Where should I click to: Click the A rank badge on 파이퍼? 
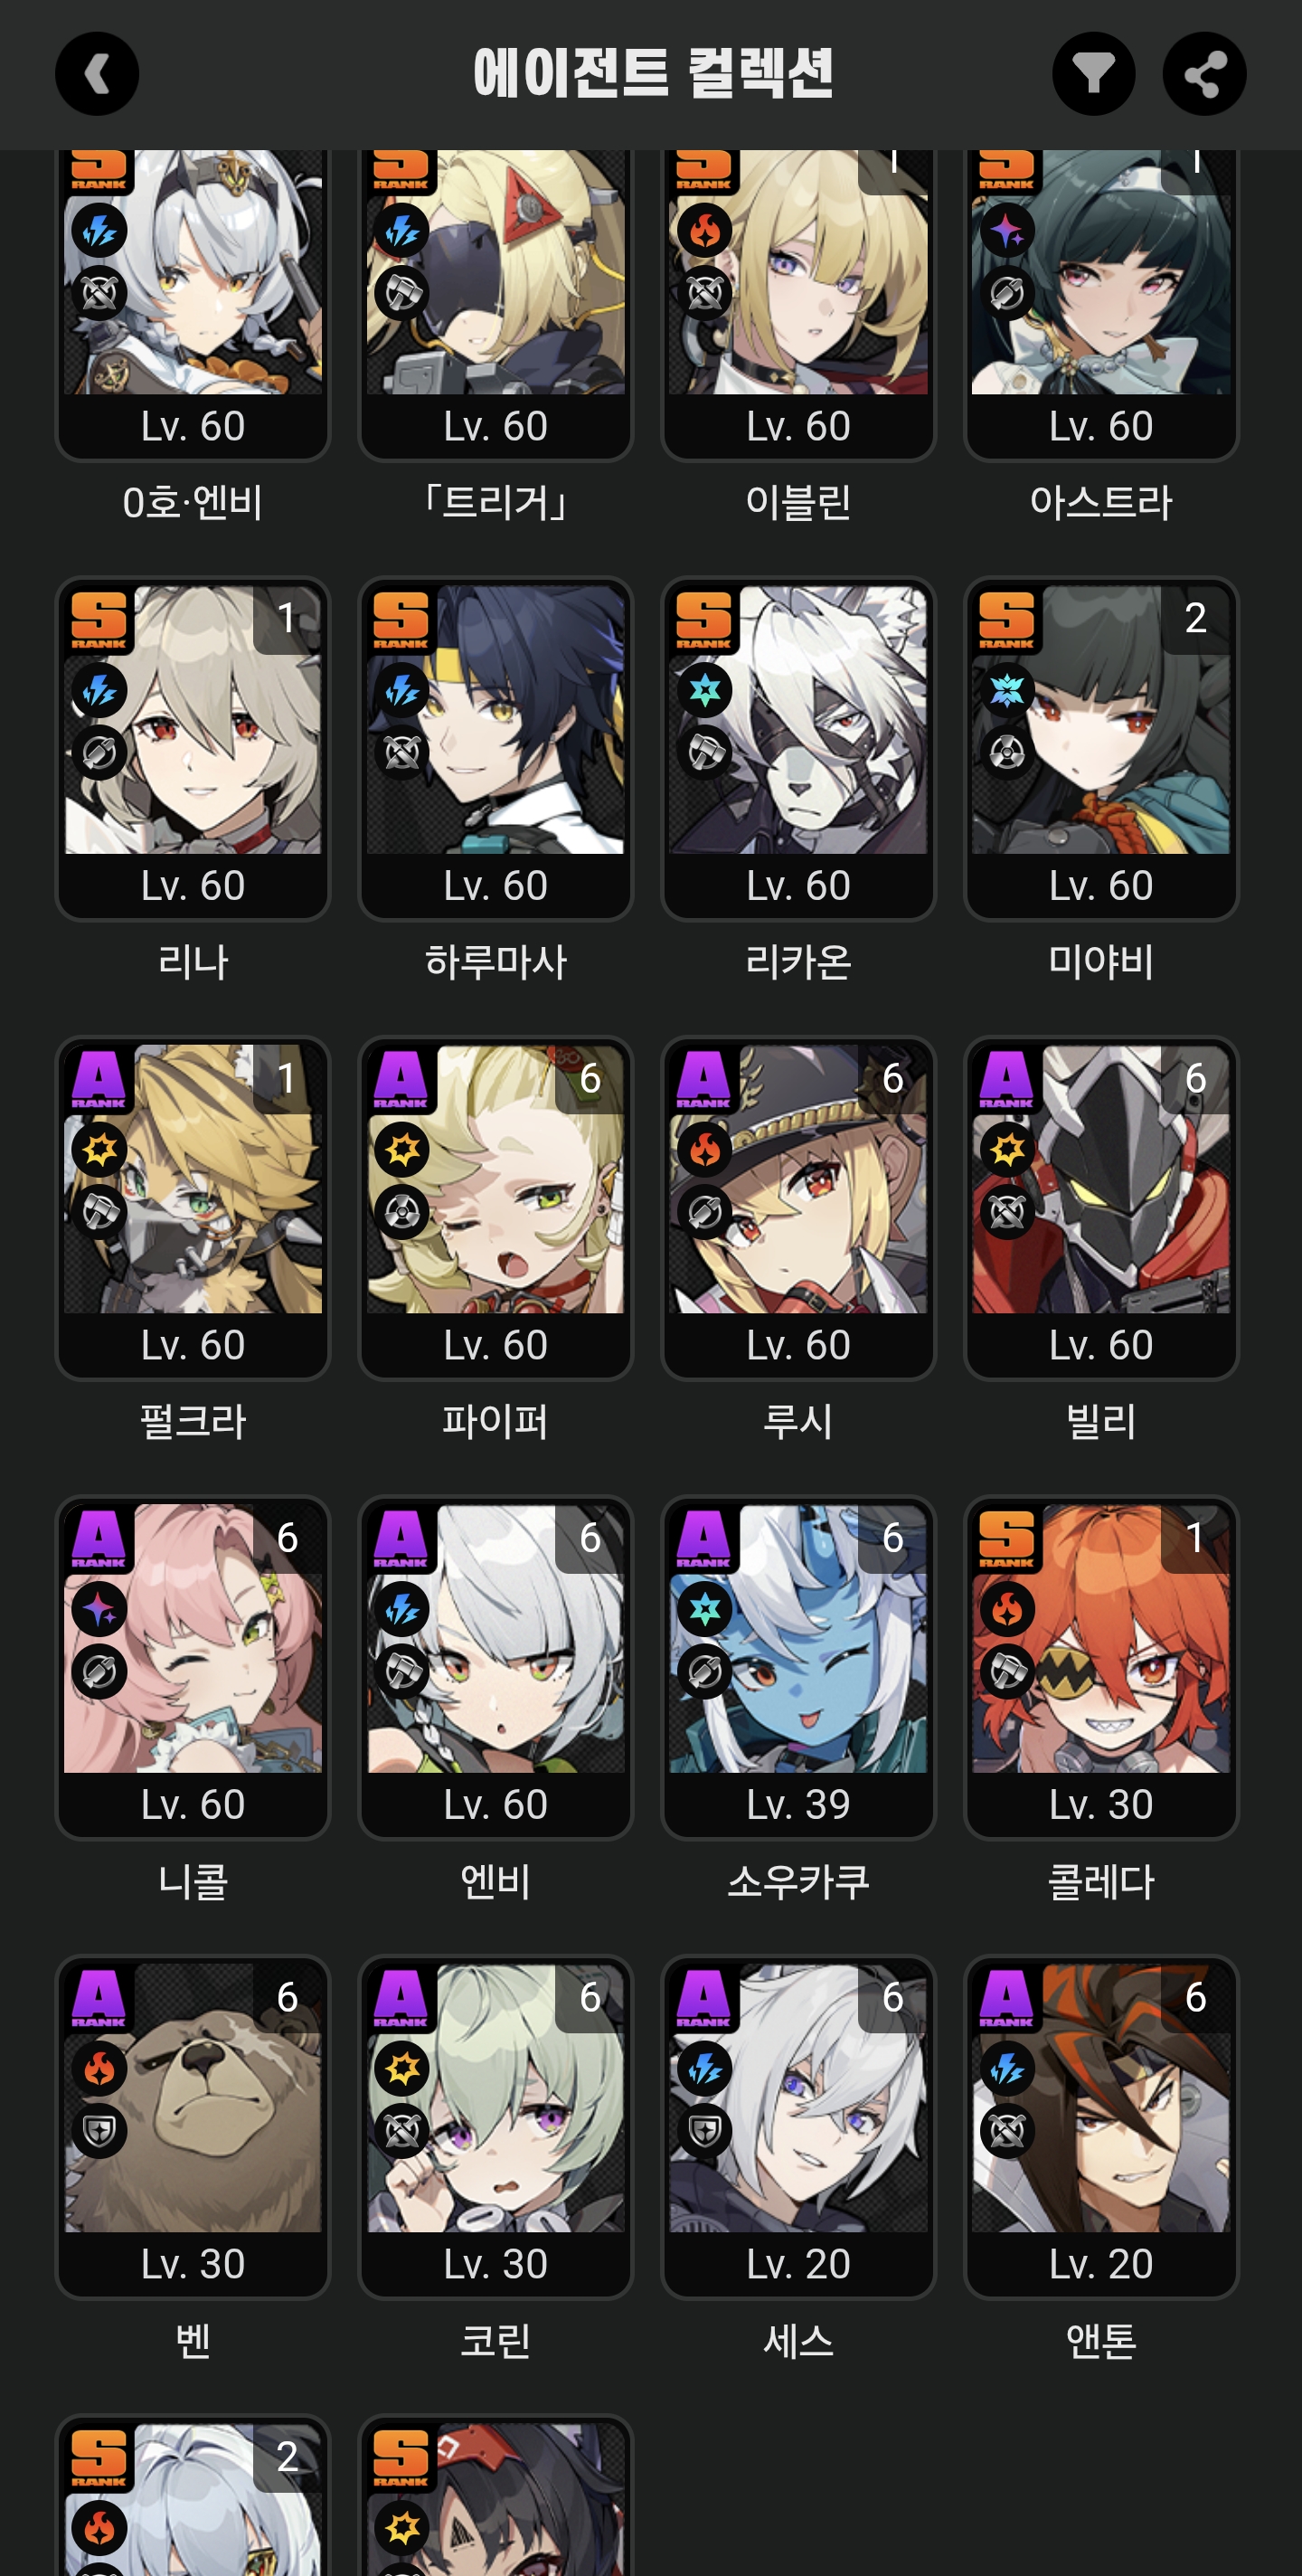coord(401,1079)
